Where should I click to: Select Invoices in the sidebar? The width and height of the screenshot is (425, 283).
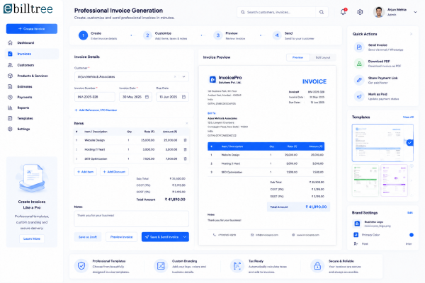pyautogui.click(x=32, y=54)
